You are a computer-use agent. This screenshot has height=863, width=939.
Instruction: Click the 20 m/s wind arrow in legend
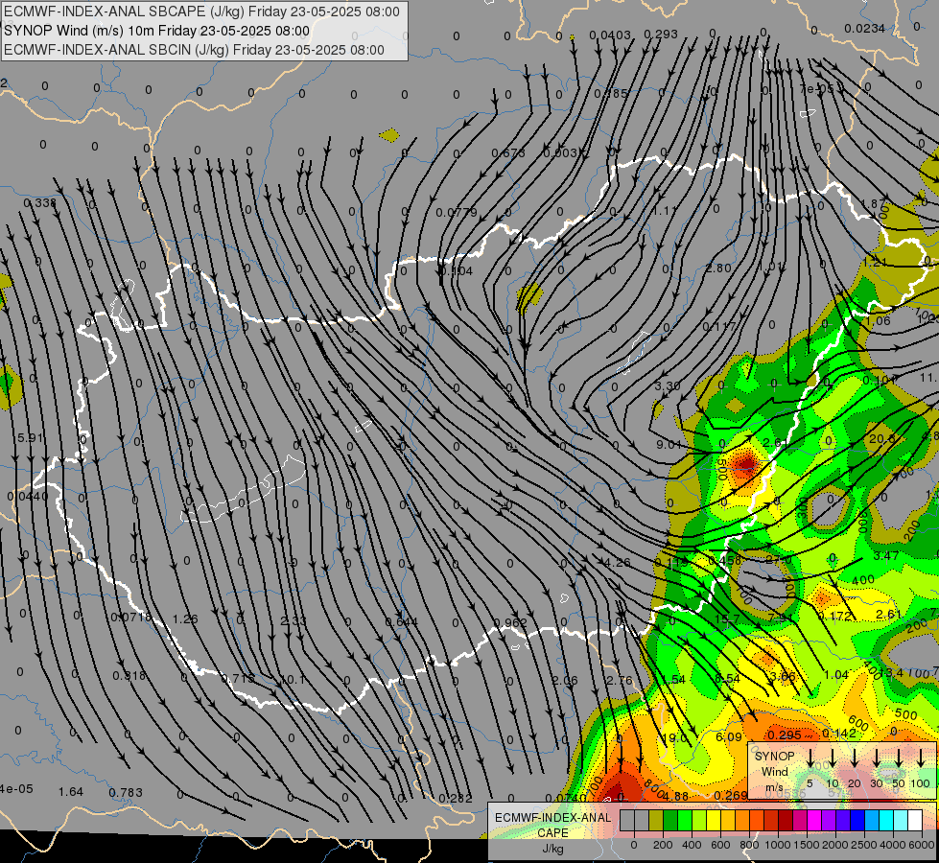coord(855,758)
